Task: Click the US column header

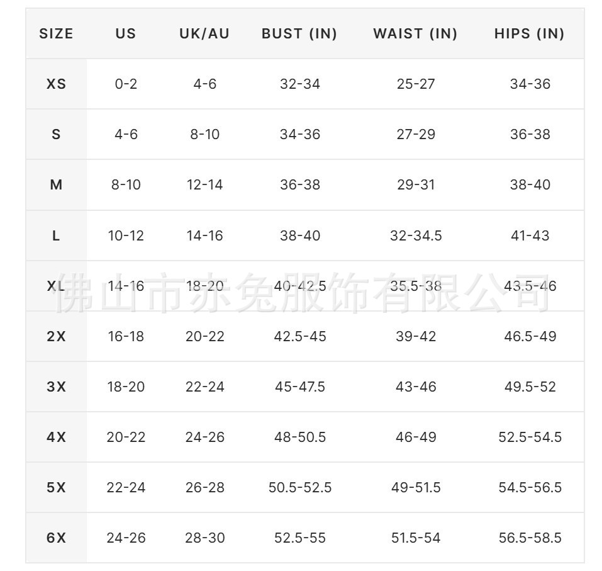Action: (126, 34)
